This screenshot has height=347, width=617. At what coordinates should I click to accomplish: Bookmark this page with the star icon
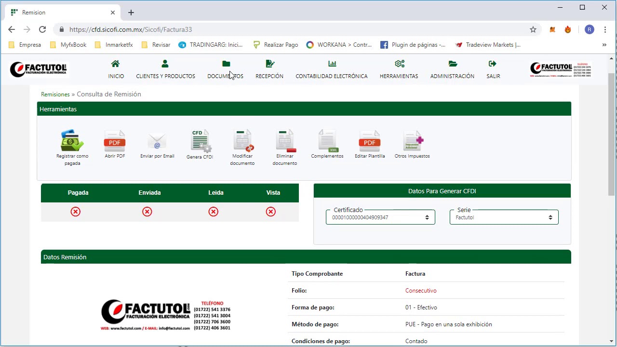coord(533,29)
